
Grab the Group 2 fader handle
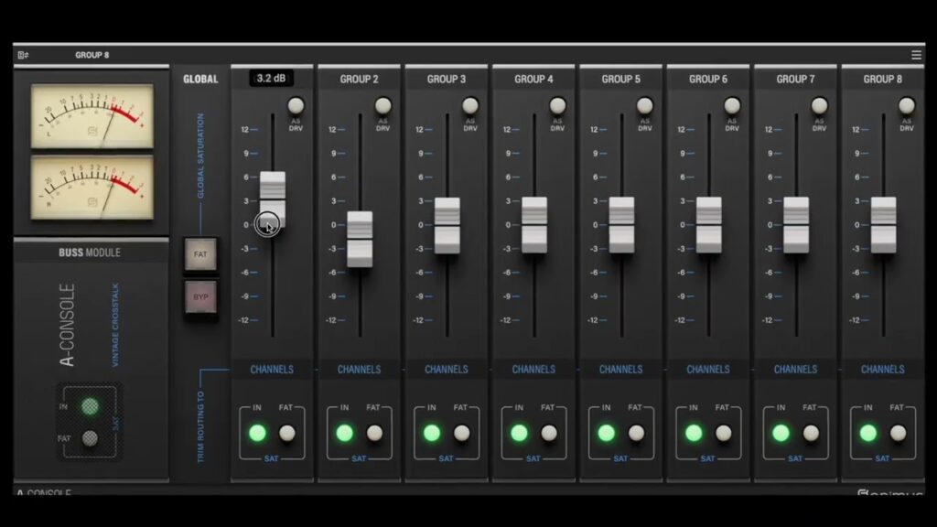point(360,239)
